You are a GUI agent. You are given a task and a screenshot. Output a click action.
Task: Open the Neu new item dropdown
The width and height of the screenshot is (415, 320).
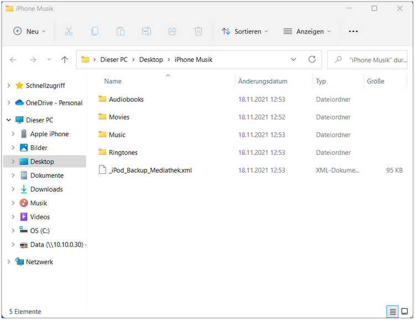(30, 31)
